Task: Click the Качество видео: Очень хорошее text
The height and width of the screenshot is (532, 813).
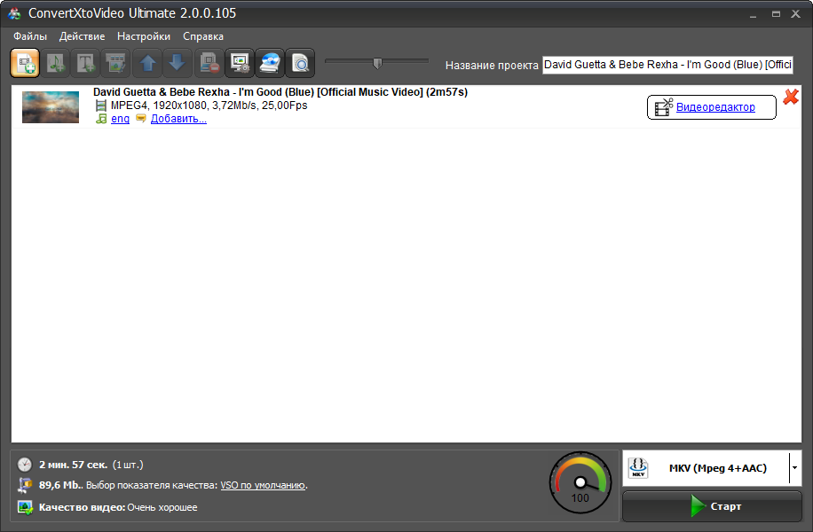Action: [x=118, y=507]
